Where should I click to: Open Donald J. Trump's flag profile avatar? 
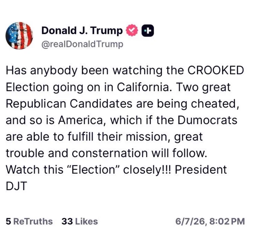(x=19, y=36)
